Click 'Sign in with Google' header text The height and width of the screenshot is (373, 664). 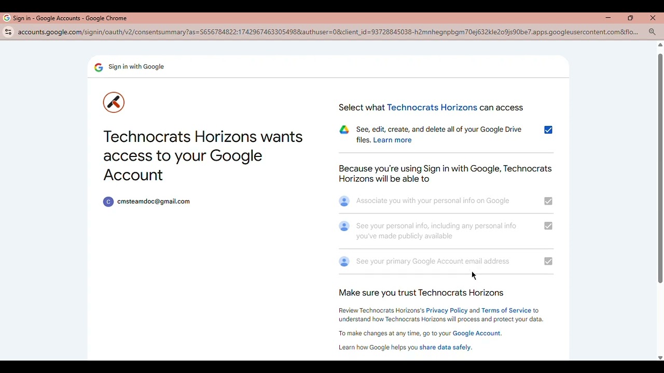pos(136,67)
